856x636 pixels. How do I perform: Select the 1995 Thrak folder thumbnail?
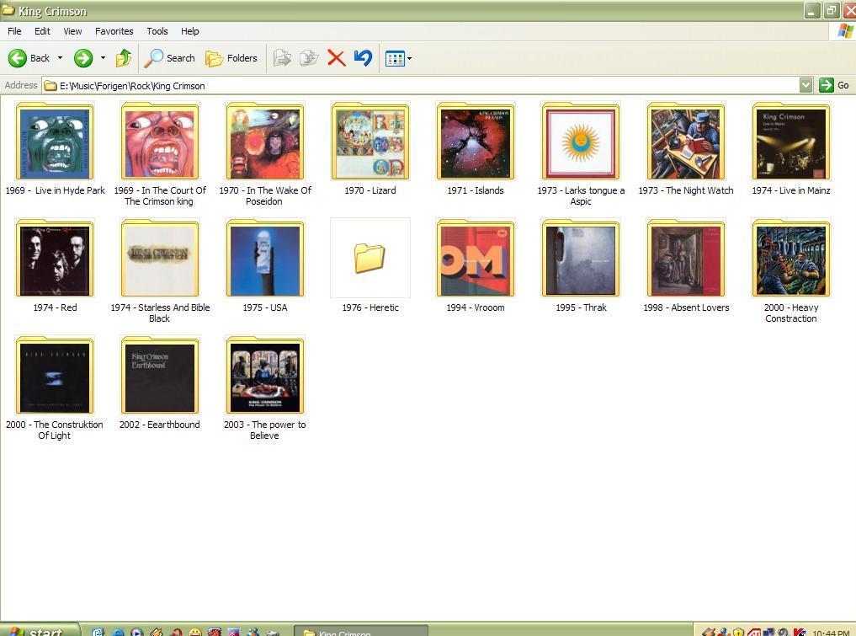581,258
